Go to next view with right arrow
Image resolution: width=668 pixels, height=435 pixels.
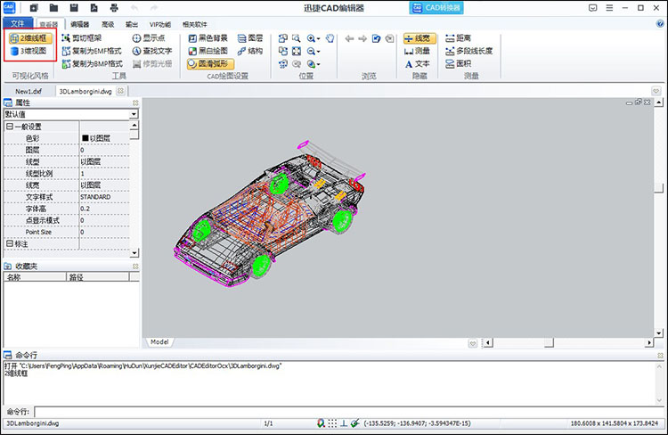pyautogui.click(x=363, y=39)
